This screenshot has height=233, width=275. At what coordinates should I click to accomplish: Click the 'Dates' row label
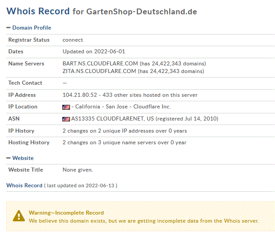coord(16,52)
